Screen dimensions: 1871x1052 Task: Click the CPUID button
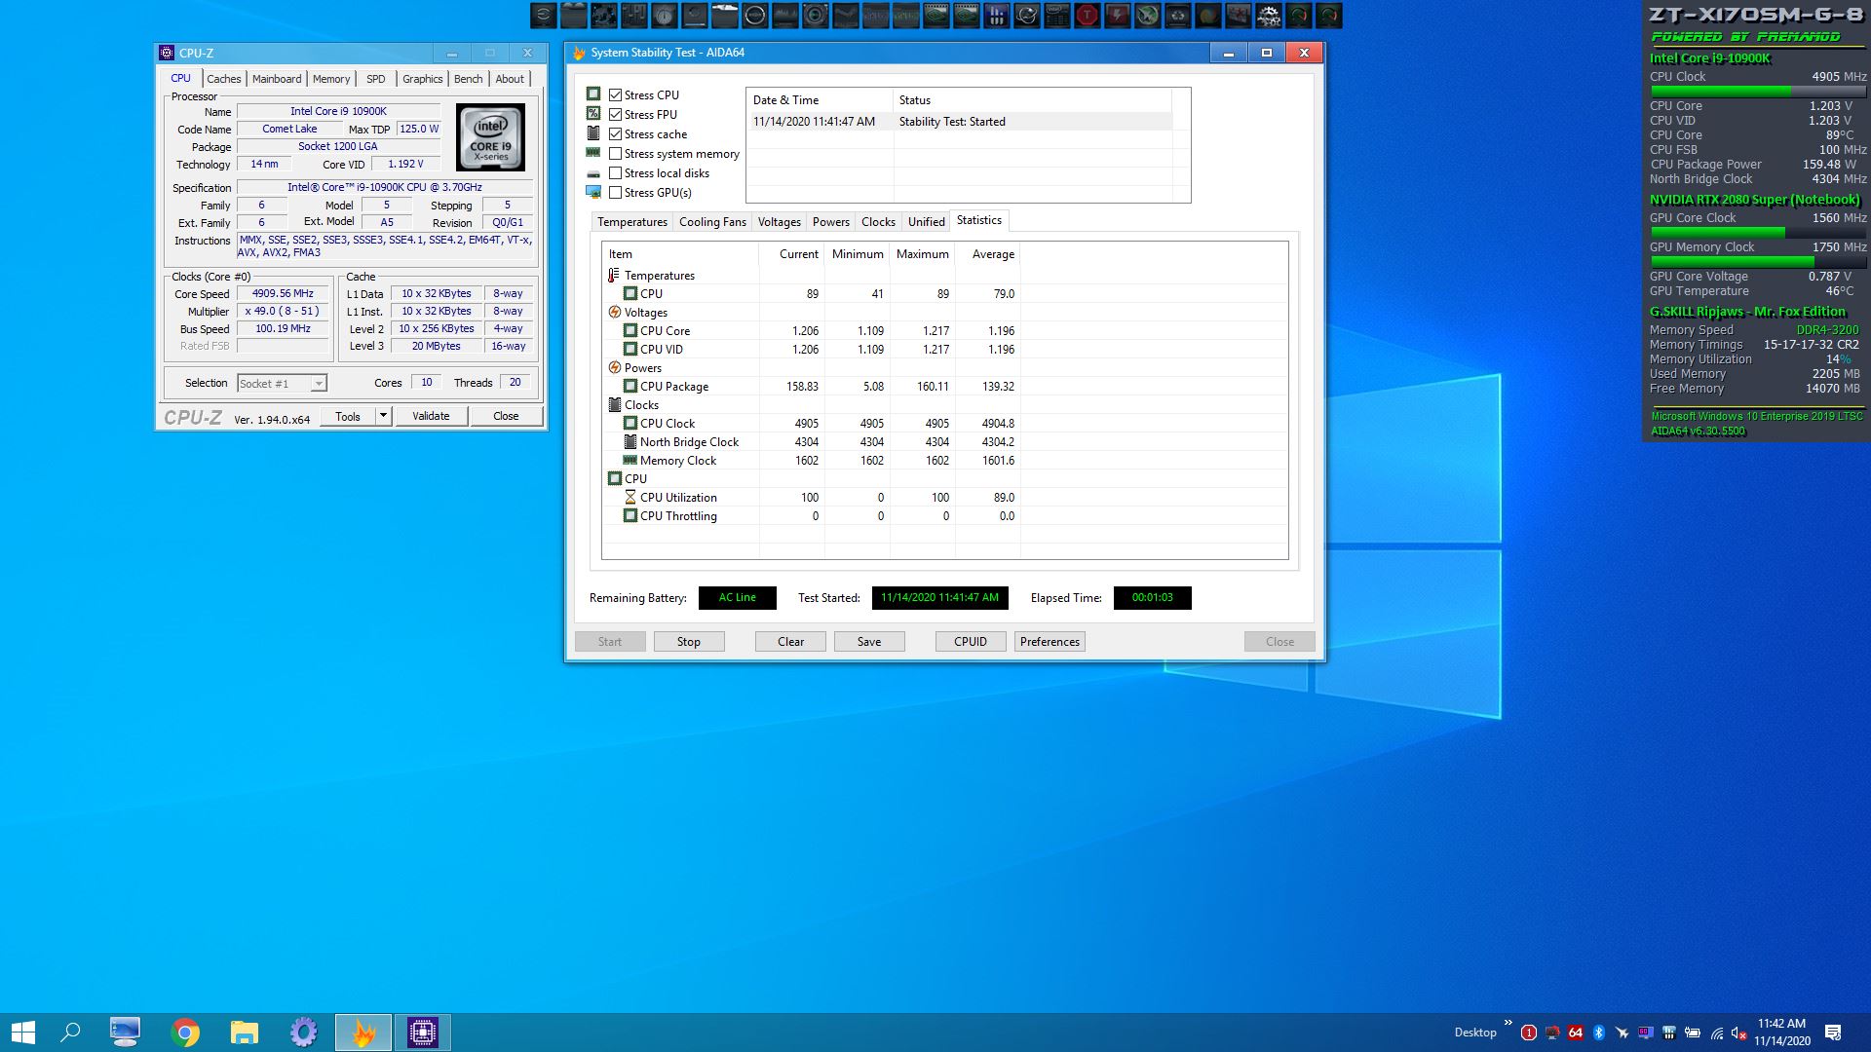point(970,642)
